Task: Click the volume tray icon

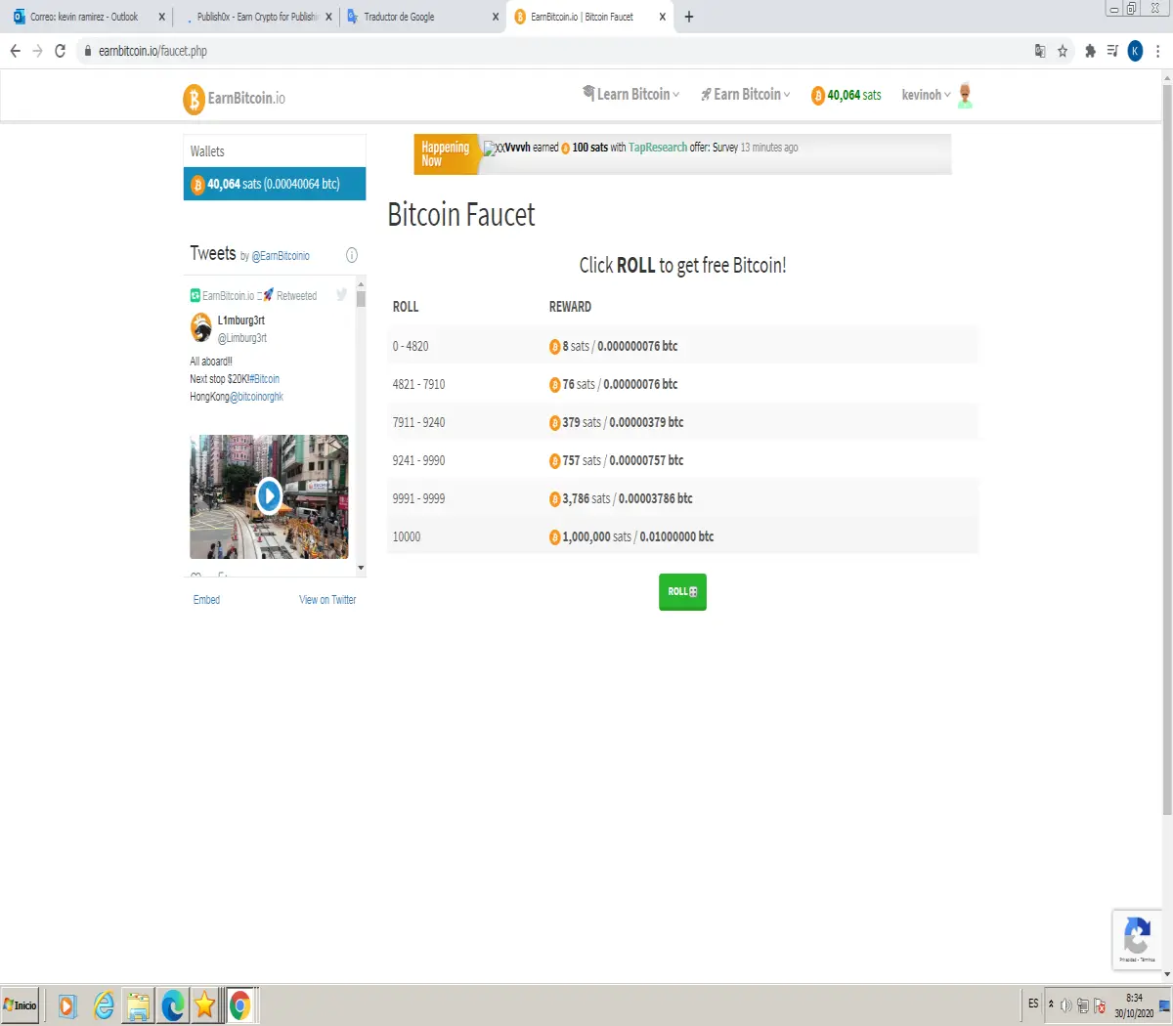Action: [1066, 1005]
